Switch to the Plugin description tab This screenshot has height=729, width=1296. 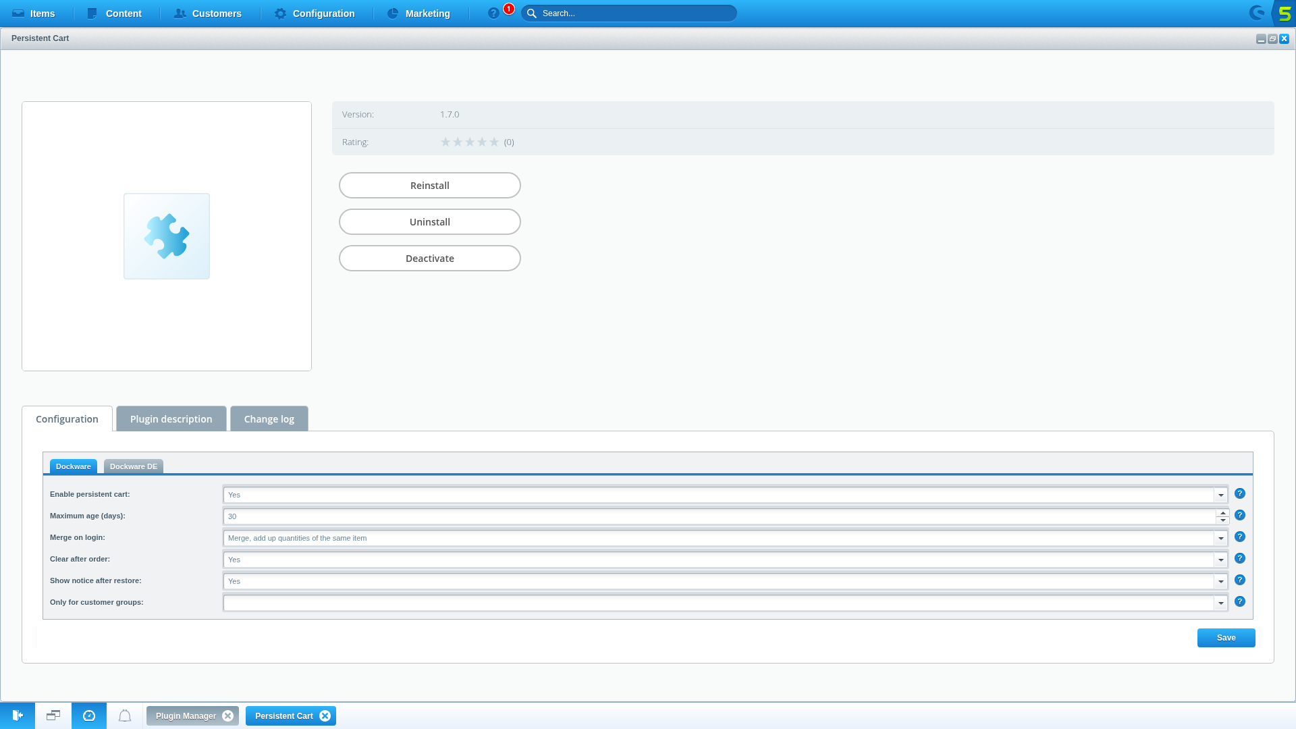(171, 419)
